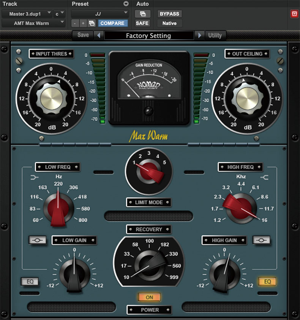The image size is (300, 320).
Task: Click the plug-in window icon under Auto
Action: tap(143, 14)
